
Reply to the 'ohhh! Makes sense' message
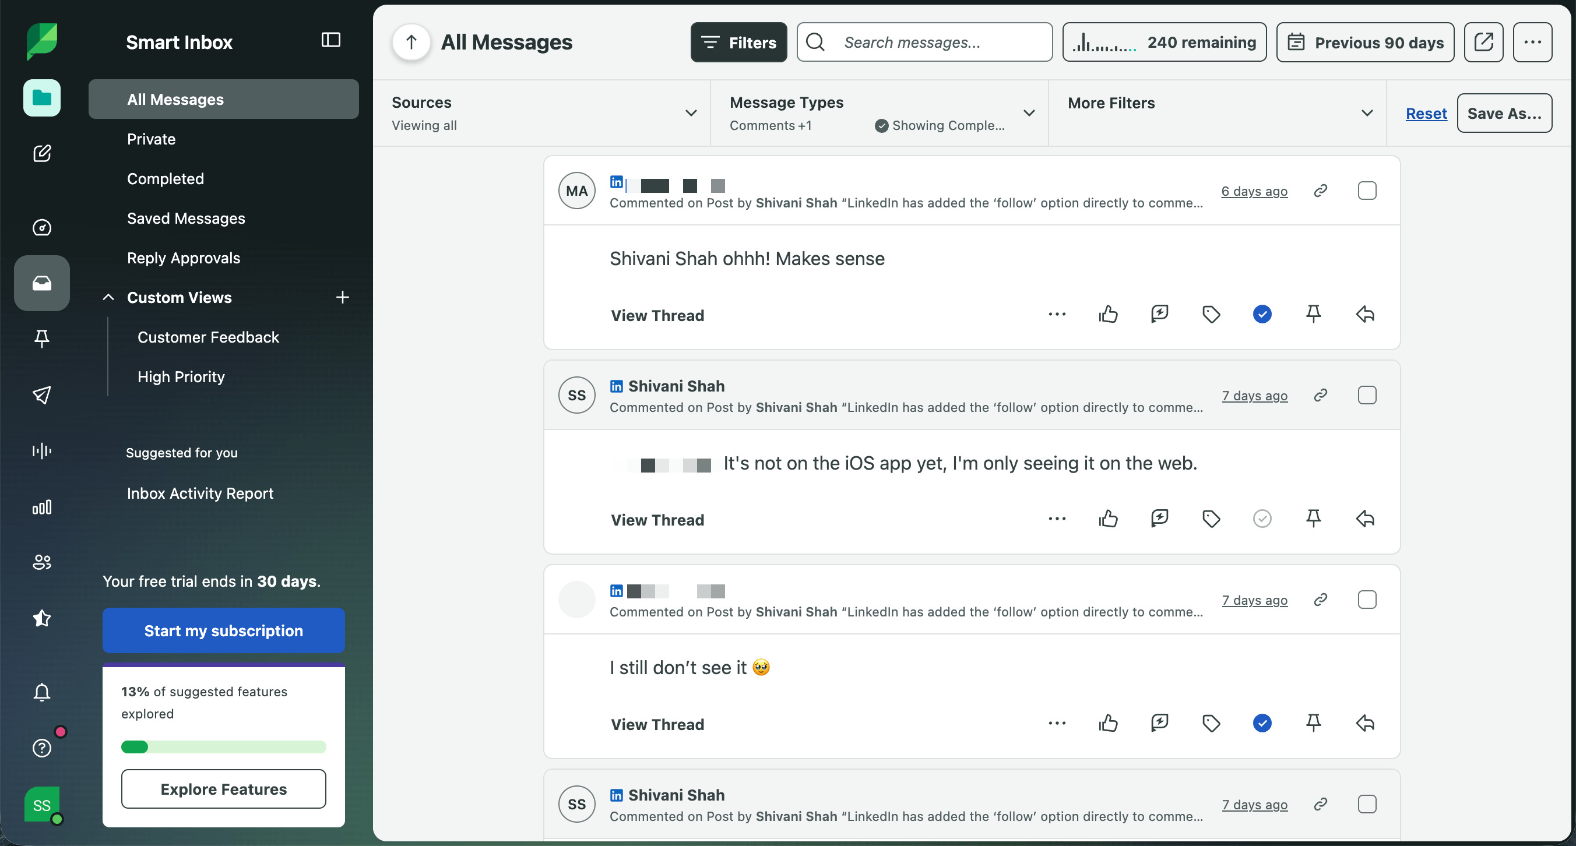(1365, 315)
